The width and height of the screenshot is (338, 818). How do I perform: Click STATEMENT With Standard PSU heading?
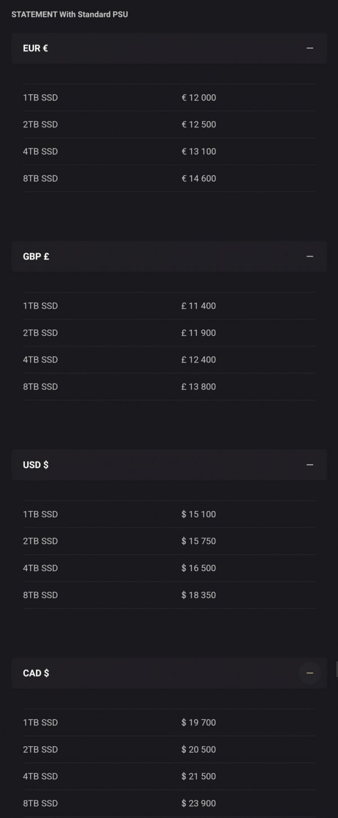tap(70, 14)
